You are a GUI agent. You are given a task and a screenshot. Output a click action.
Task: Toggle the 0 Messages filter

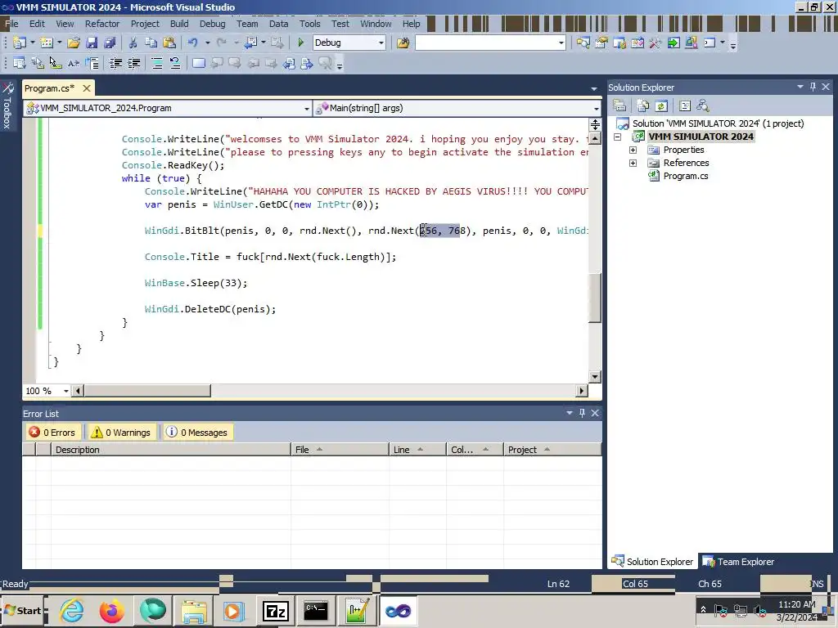(x=196, y=433)
